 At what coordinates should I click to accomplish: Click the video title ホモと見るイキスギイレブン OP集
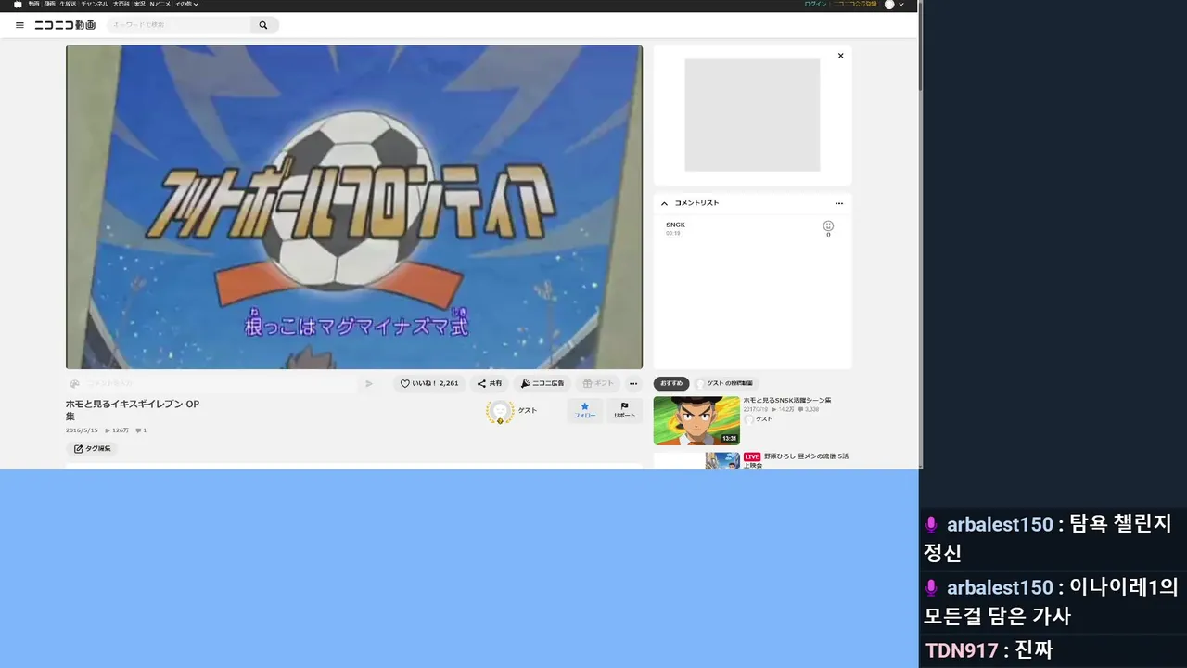(133, 410)
